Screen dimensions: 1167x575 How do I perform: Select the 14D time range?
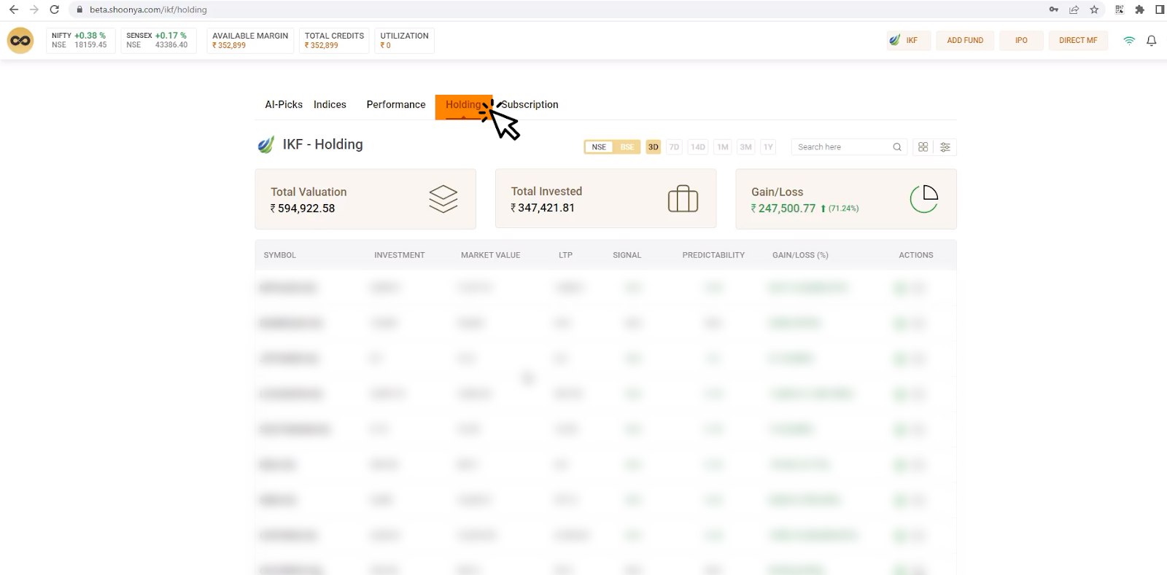point(698,147)
